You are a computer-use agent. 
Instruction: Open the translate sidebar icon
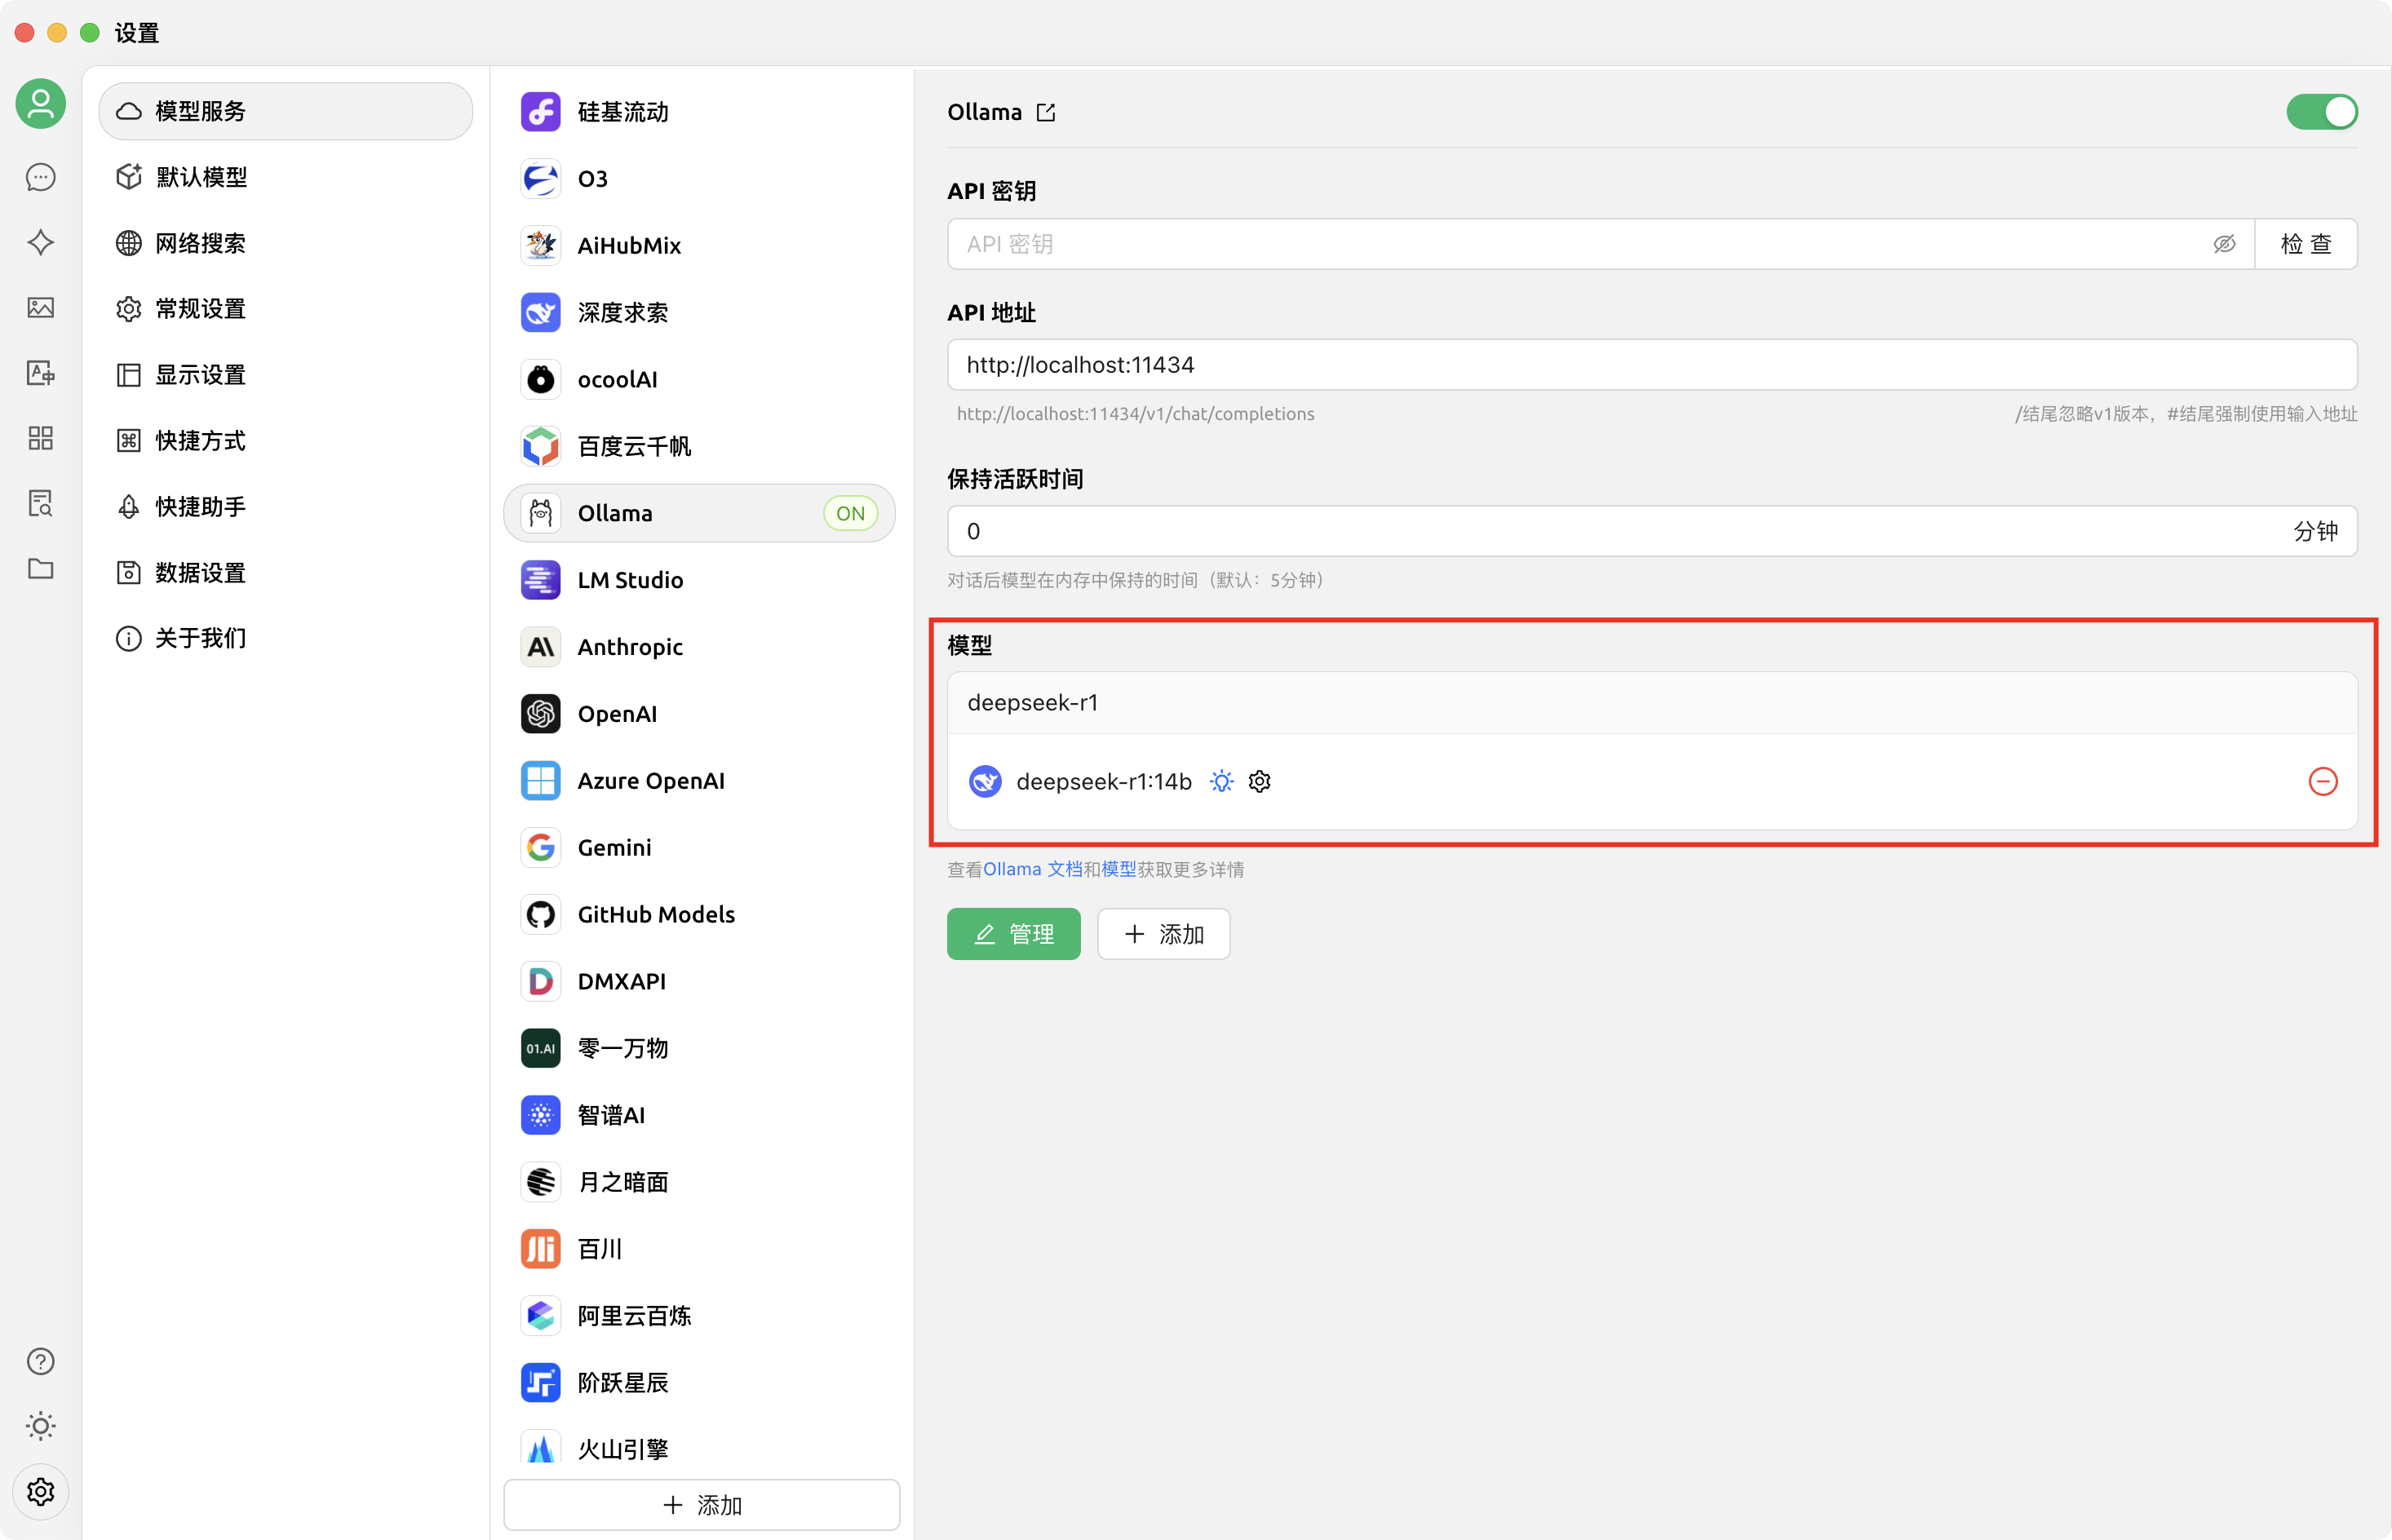tap(40, 373)
